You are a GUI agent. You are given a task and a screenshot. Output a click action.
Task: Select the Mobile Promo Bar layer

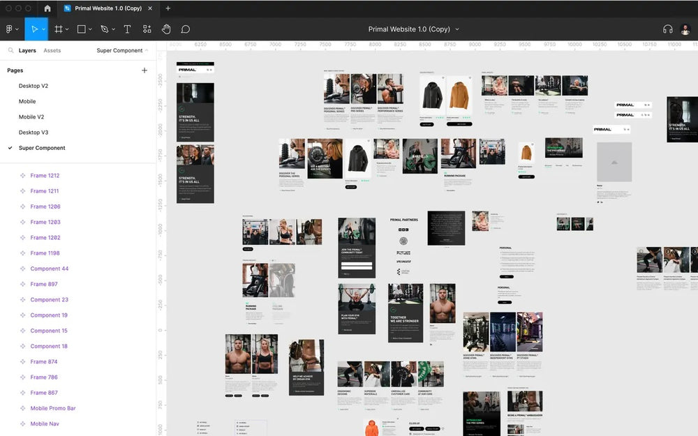tap(53, 408)
